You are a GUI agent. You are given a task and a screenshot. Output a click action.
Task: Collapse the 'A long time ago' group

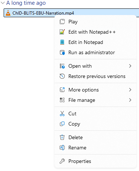pyautogui.click(x=3, y=3)
